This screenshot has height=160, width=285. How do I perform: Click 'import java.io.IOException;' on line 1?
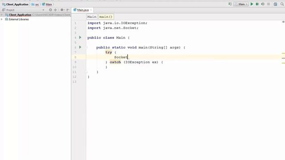pyautogui.click(x=118, y=23)
